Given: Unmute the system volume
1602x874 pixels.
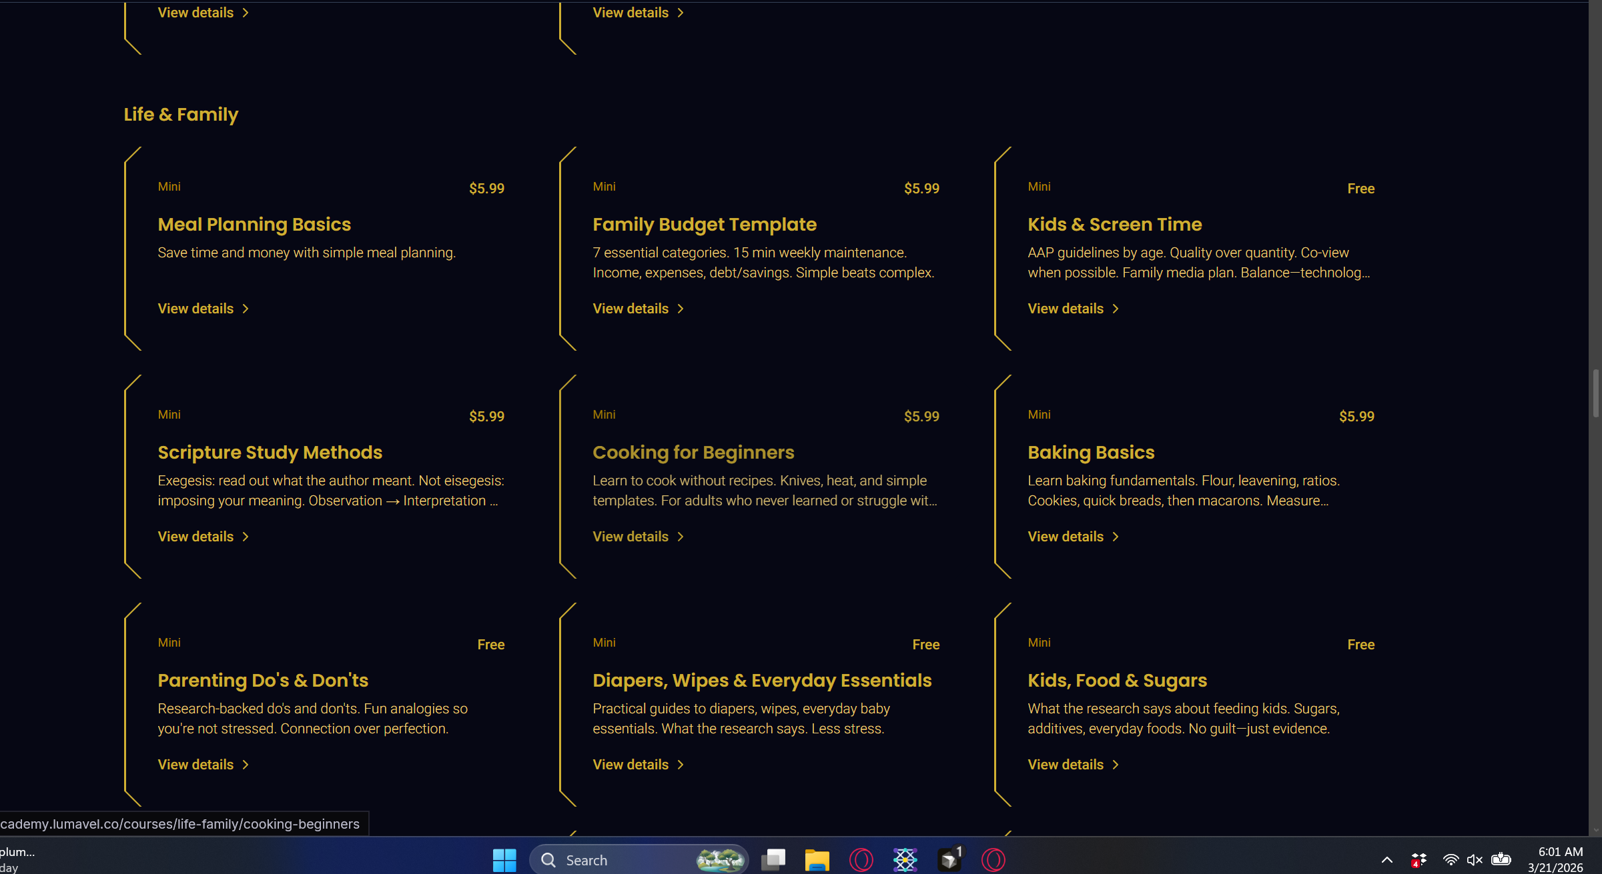Looking at the screenshot, I should 1474,859.
